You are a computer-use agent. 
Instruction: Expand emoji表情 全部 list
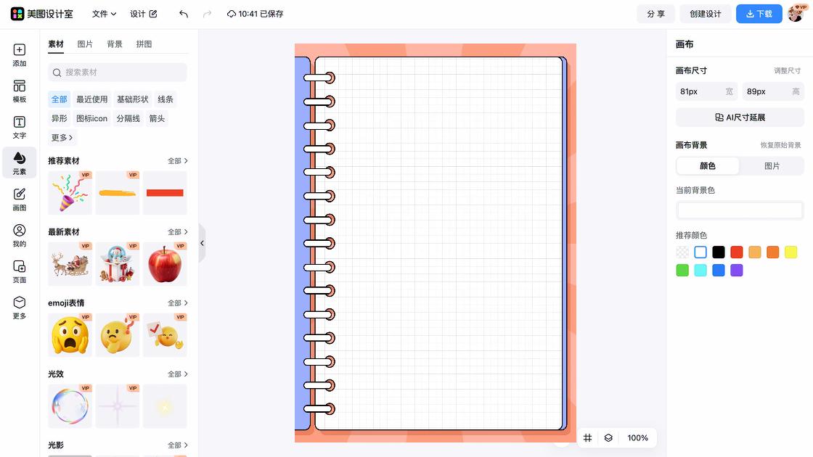coord(177,303)
